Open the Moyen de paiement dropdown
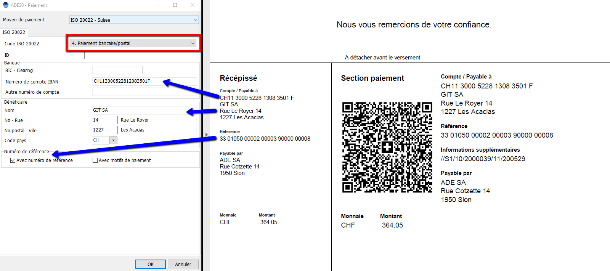This screenshot has height=271, width=610. click(x=134, y=20)
